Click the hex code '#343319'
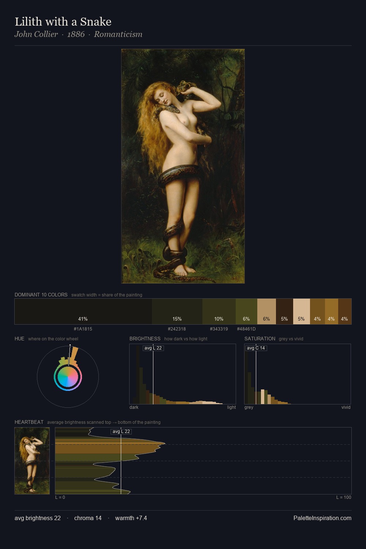 (x=219, y=329)
